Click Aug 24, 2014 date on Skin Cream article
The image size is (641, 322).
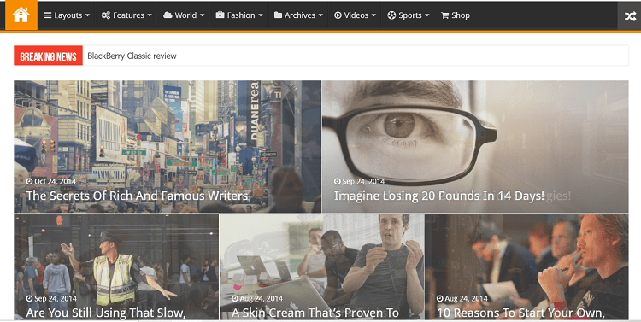click(262, 299)
